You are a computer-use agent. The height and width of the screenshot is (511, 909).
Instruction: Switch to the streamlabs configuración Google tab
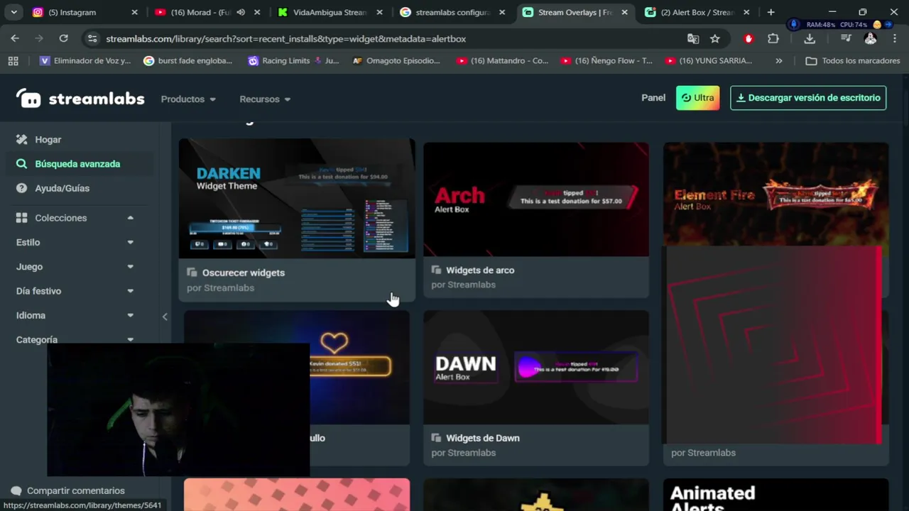coord(452,12)
